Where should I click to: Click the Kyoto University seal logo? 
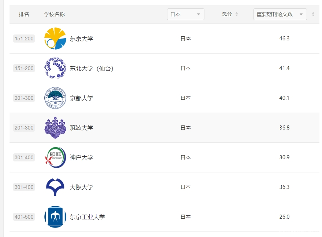tap(55, 98)
